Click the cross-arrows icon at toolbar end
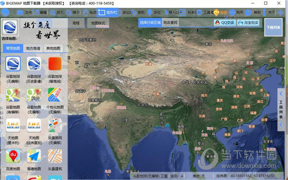This screenshot has width=288, height=180. tap(281, 13)
